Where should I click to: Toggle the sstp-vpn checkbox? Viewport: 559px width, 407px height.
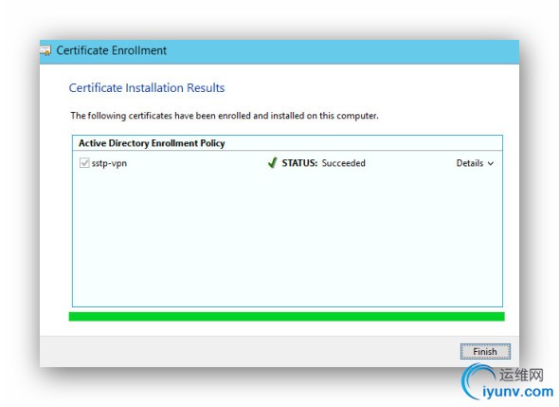tap(84, 163)
